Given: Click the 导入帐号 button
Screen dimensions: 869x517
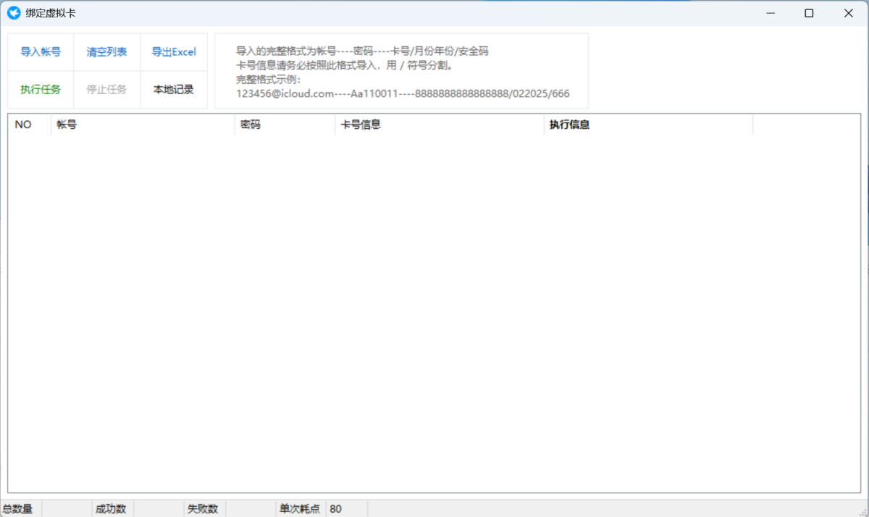Looking at the screenshot, I should coord(41,52).
